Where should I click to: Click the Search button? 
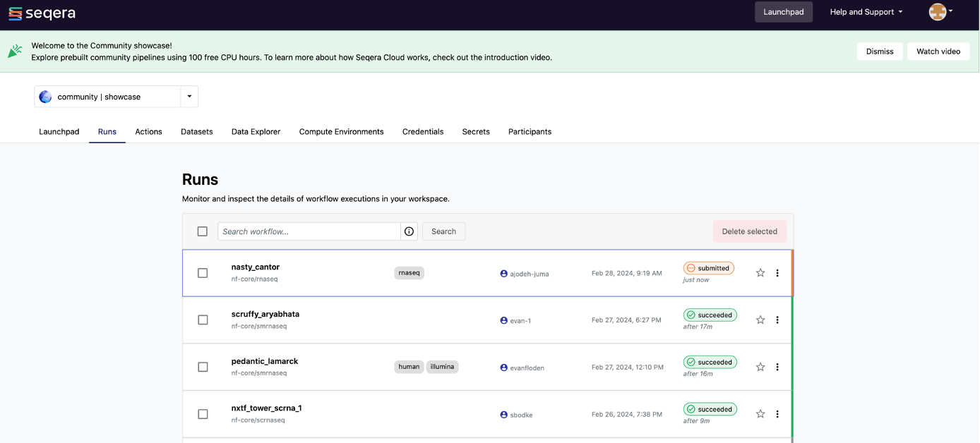click(443, 231)
